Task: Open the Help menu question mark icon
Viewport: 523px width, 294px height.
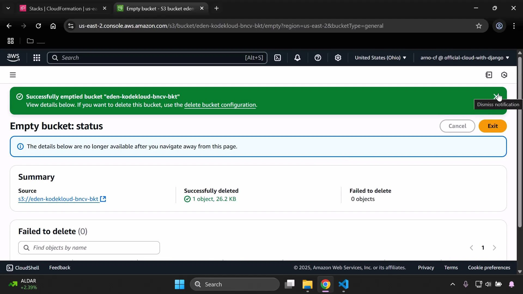Action: click(318, 58)
